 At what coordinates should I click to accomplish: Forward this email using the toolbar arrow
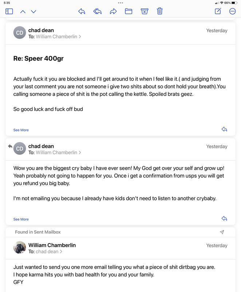[113, 11]
